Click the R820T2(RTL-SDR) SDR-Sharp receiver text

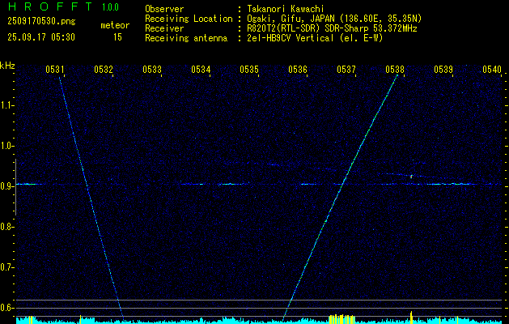click(332, 28)
